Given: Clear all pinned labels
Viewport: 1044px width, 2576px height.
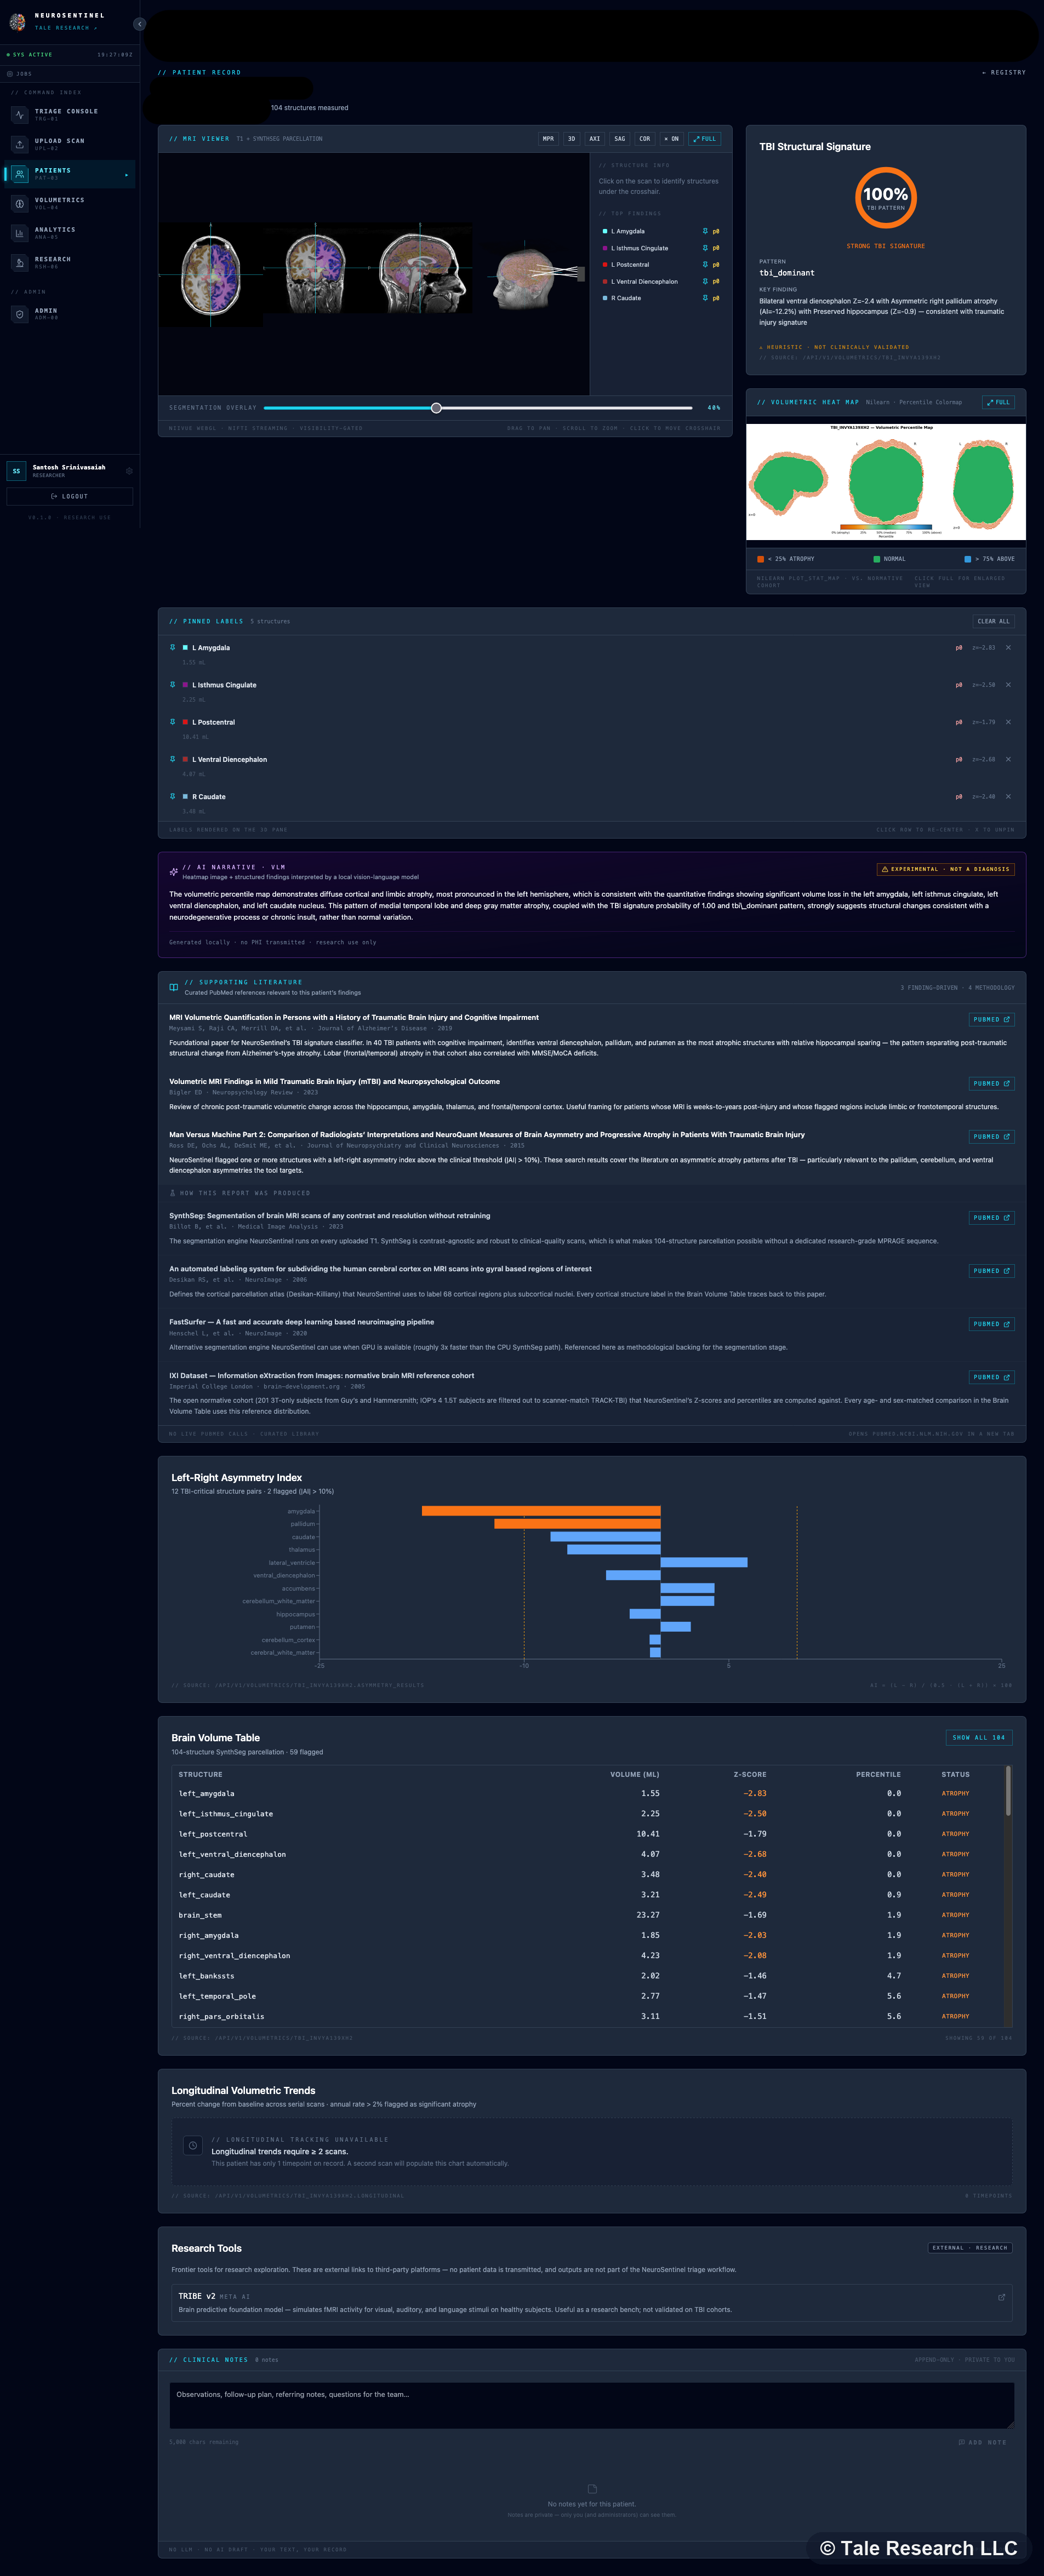Looking at the screenshot, I should pyautogui.click(x=994, y=621).
